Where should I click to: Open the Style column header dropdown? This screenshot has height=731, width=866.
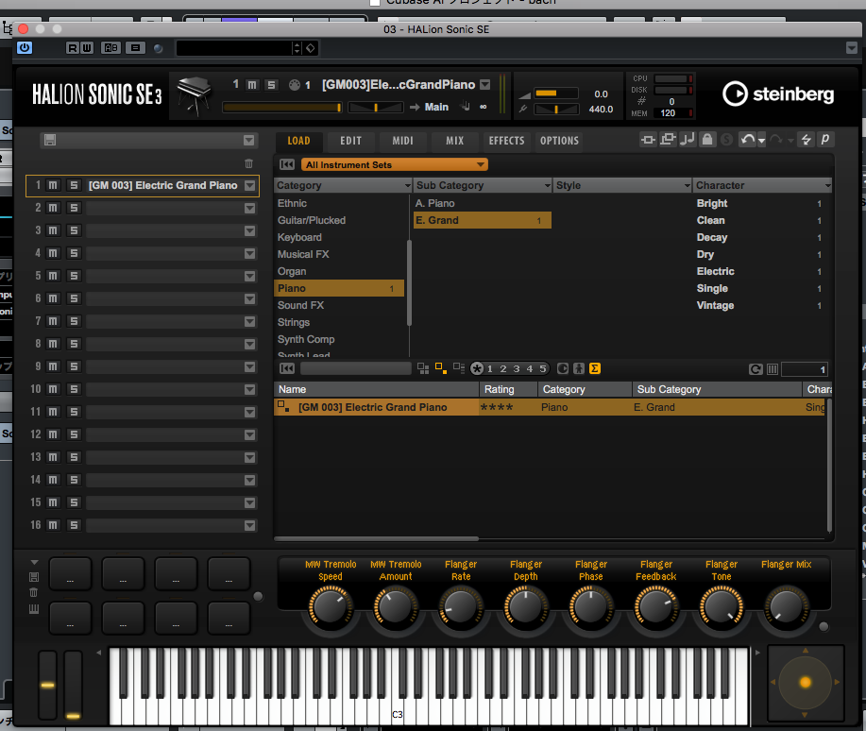pos(688,186)
